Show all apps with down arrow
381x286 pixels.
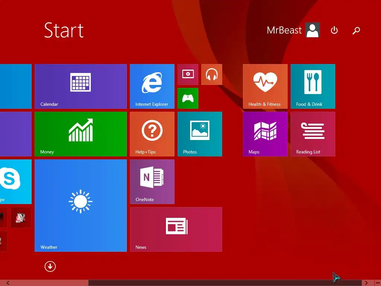pyautogui.click(x=50, y=267)
